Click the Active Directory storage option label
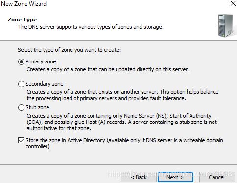This screenshot has height=183, width=237. [x=124, y=143]
